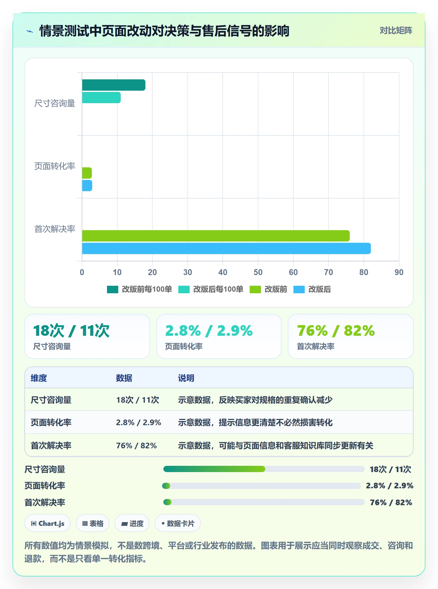This screenshot has height=589, width=438.
Task: Click 尺寸咨询量 table row cell
Action: [51, 400]
